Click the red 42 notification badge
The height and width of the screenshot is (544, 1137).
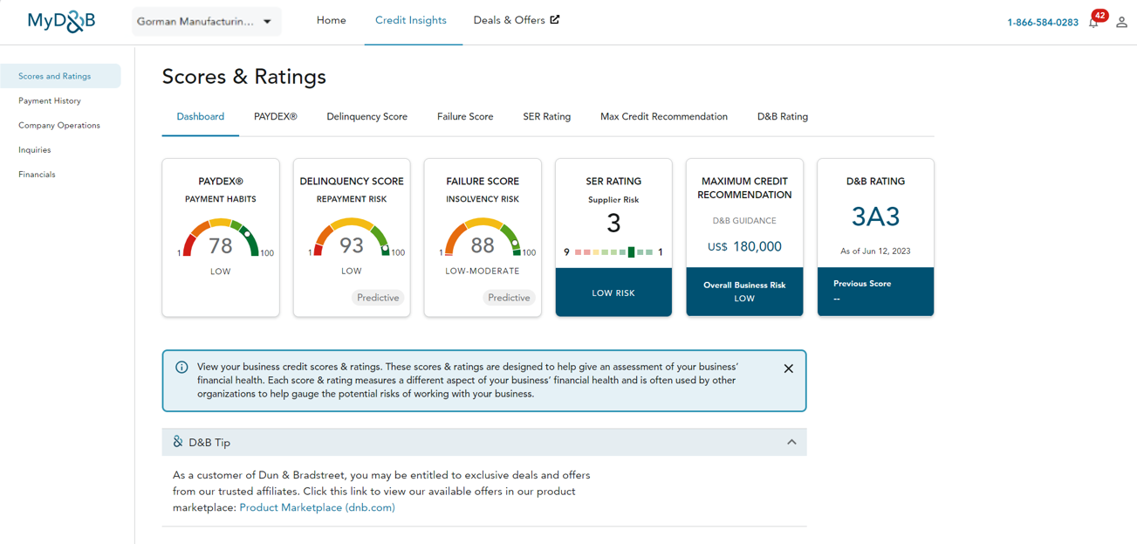(1099, 16)
